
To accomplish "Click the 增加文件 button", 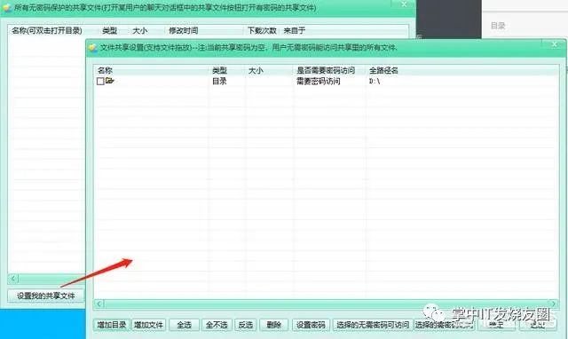I will 148,325.
